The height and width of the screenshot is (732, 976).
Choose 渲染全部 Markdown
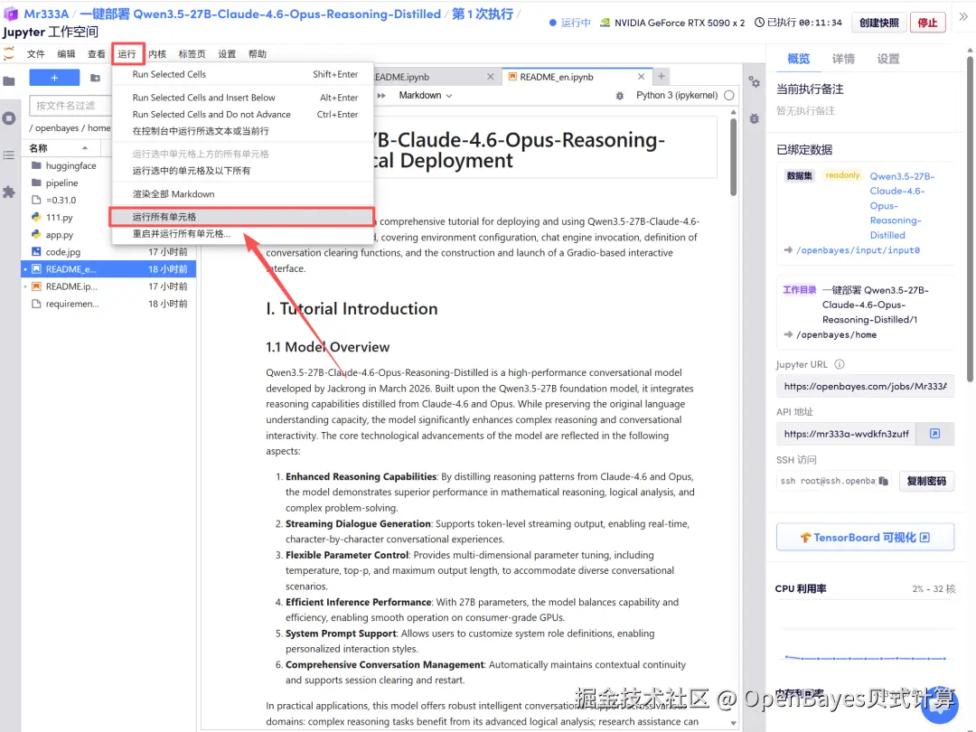point(243,194)
